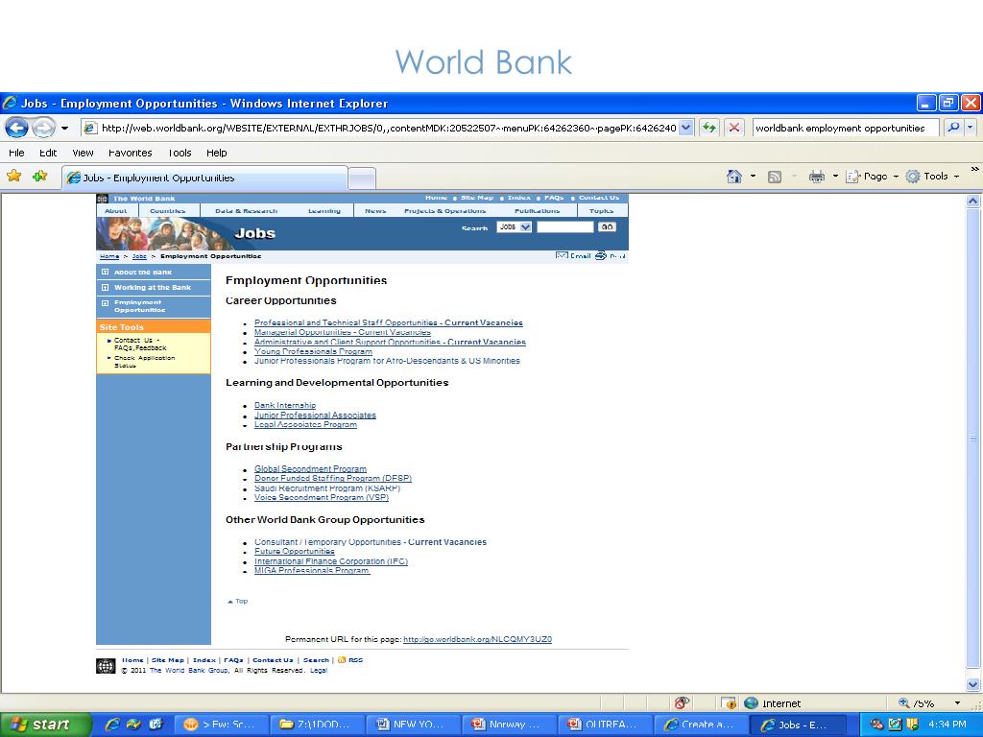This screenshot has width=983, height=737.
Task: Open the View menu
Action: point(83,153)
